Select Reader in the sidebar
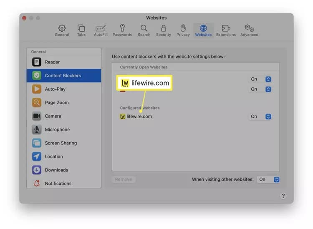The width and height of the screenshot is (313, 229). pyautogui.click(x=64, y=62)
